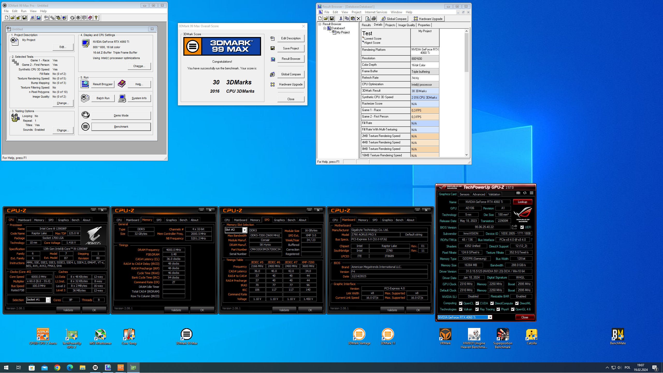Open the Catzilla desktop shortcut

coord(532,337)
